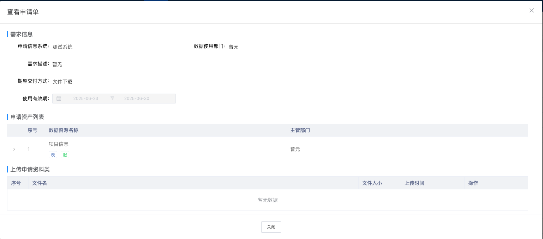
Task: Click the 关闭 button at the bottom
Action: pos(271,227)
